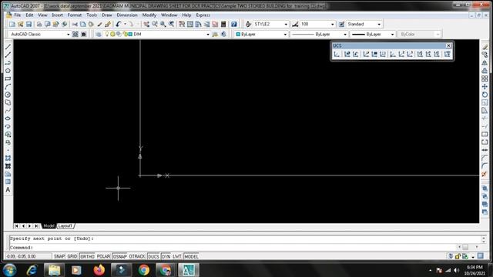The width and height of the screenshot is (493, 277).
Task: Click the Open file icon
Action: pyautogui.click(x=21, y=24)
